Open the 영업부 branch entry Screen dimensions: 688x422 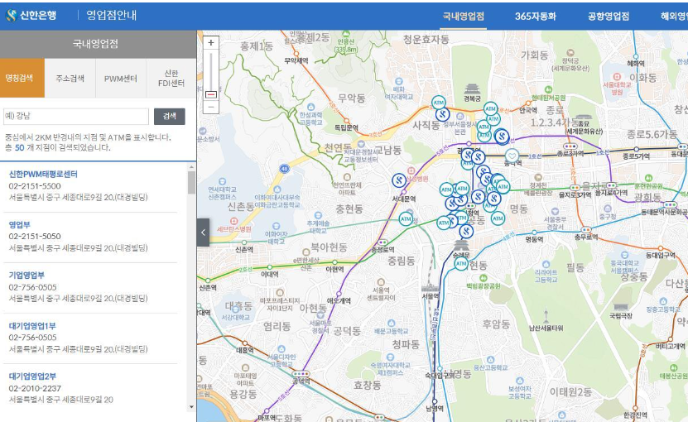pyautogui.click(x=19, y=224)
